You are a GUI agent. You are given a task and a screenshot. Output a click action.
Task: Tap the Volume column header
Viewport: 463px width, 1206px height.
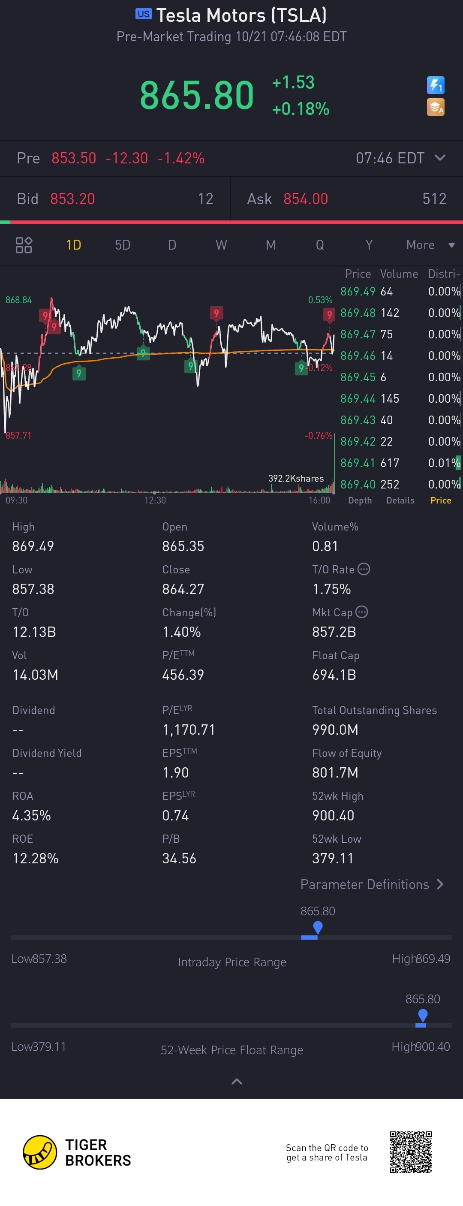coord(399,274)
